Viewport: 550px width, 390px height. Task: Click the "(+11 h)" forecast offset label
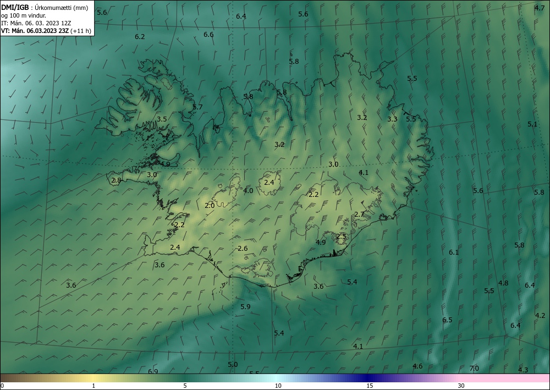81,31
